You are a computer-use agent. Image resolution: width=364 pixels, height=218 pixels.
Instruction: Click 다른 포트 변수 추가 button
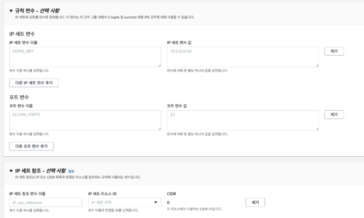pos(31,146)
